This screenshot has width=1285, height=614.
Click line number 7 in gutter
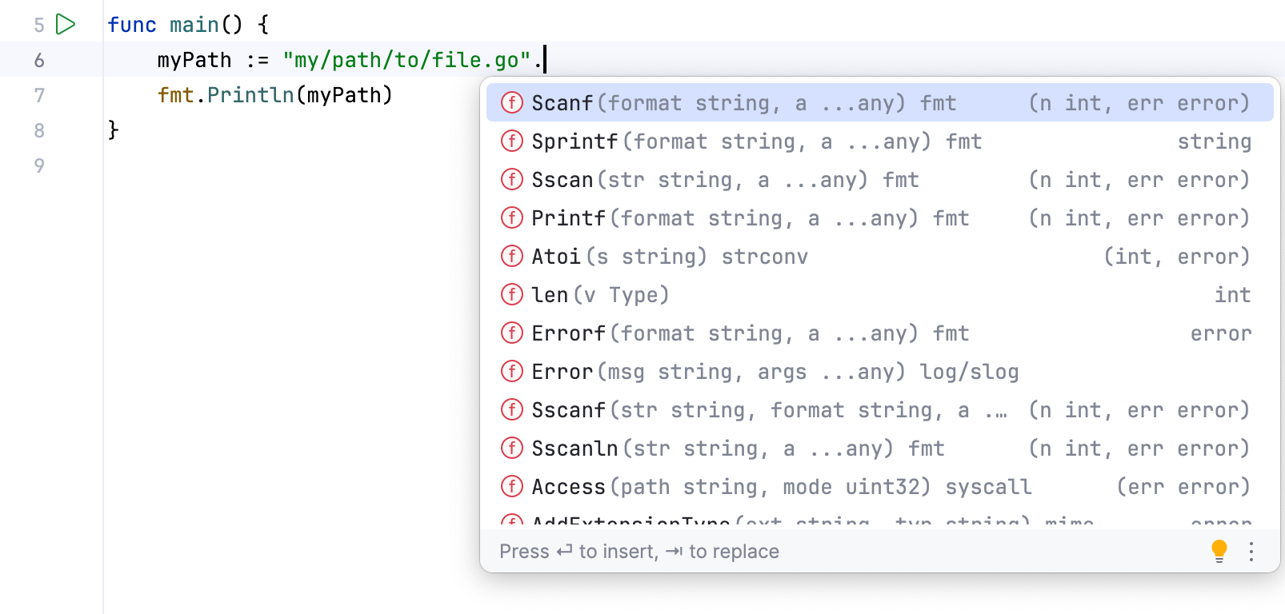(x=39, y=96)
